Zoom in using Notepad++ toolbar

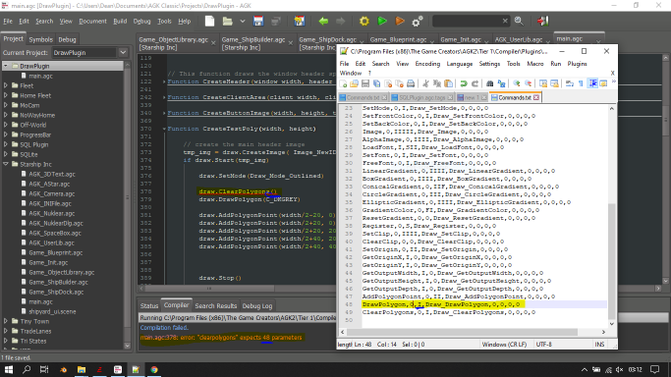click(x=517, y=83)
